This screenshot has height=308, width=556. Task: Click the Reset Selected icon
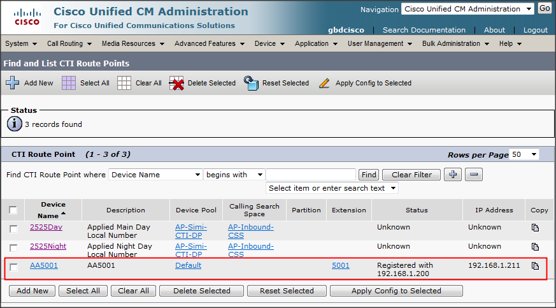(x=251, y=83)
